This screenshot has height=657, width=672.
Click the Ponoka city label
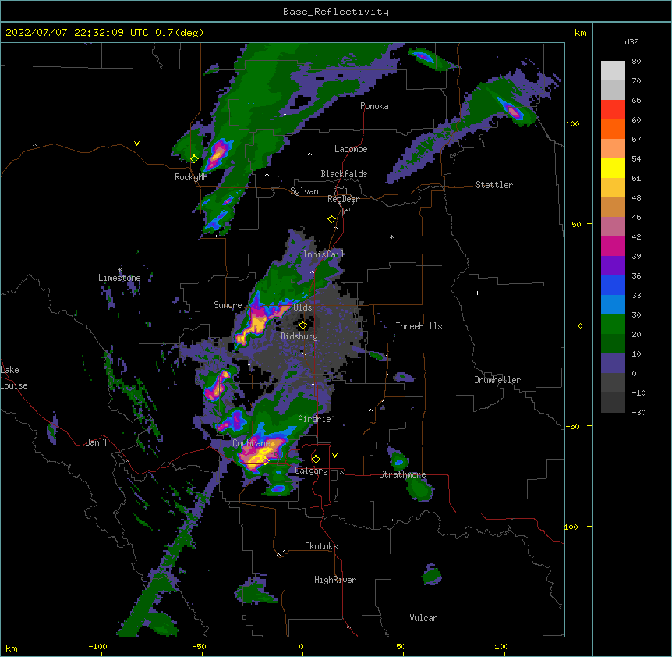[374, 106]
